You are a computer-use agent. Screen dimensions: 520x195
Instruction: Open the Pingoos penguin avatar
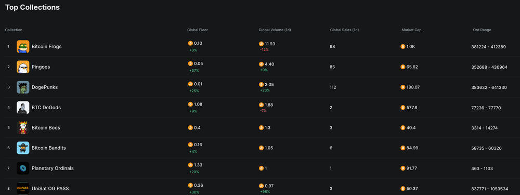[23, 67]
